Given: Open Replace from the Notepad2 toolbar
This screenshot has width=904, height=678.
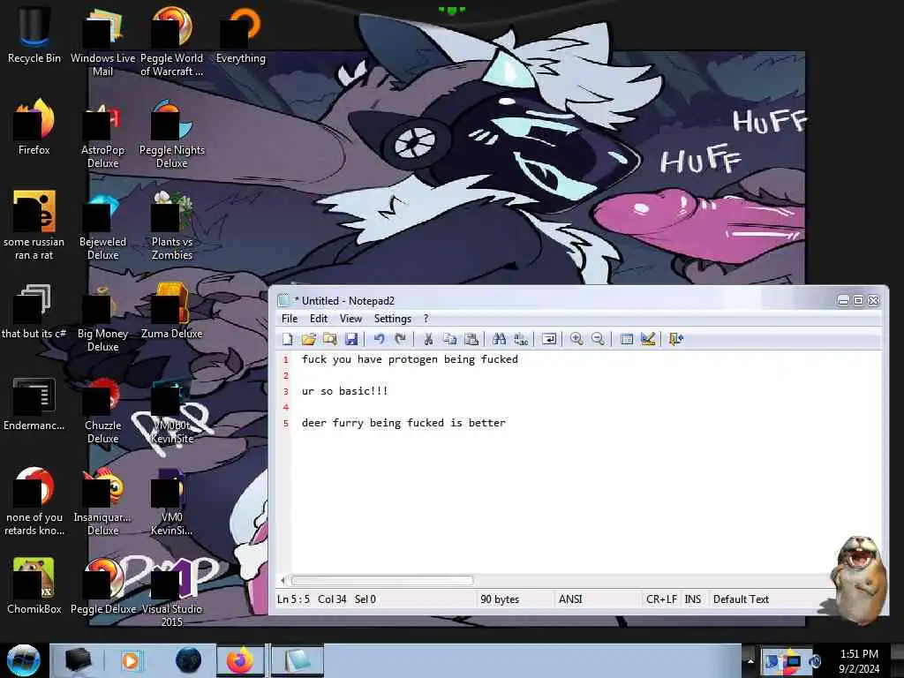Looking at the screenshot, I should pos(521,339).
